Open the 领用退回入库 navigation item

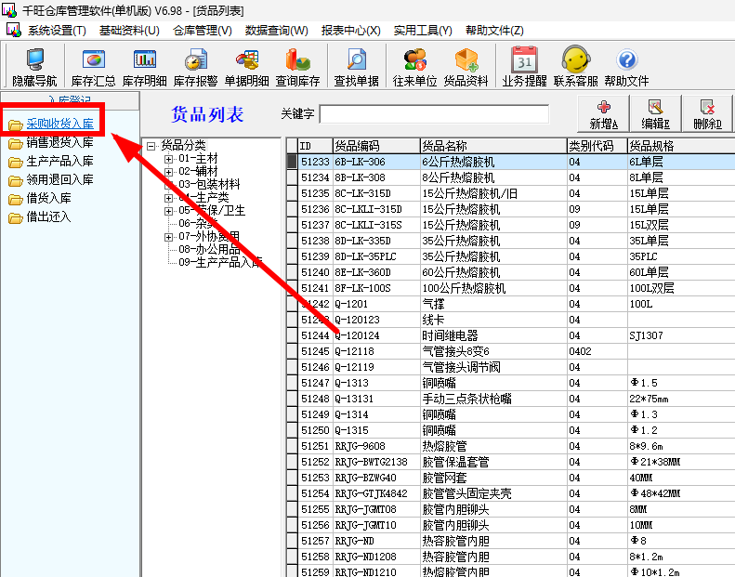60,179
